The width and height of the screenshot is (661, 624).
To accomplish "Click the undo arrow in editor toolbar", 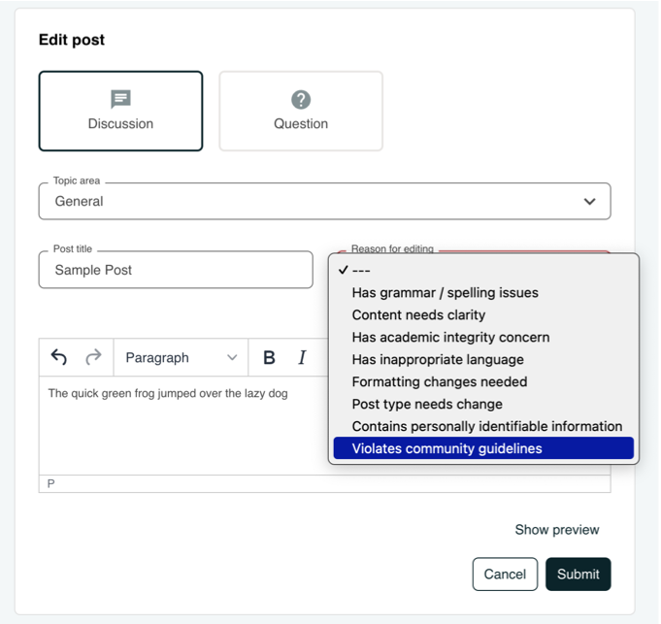I will (59, 358).
